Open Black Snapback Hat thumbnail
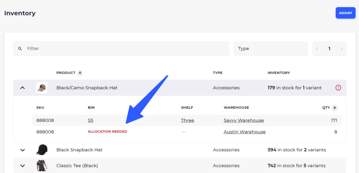 click(x=42, y=150)
